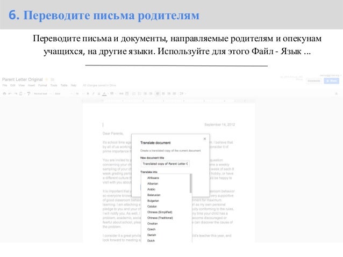Star the Parent Letter Original document
343x257 pixels.
[x=46, y=79]
